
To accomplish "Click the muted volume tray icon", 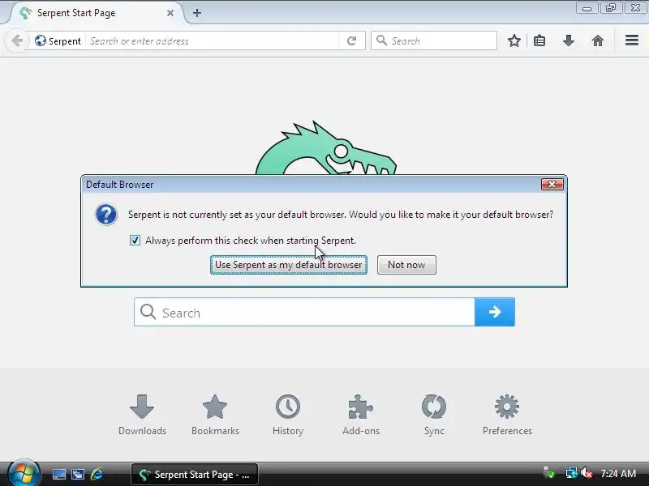I will [587, 473].
